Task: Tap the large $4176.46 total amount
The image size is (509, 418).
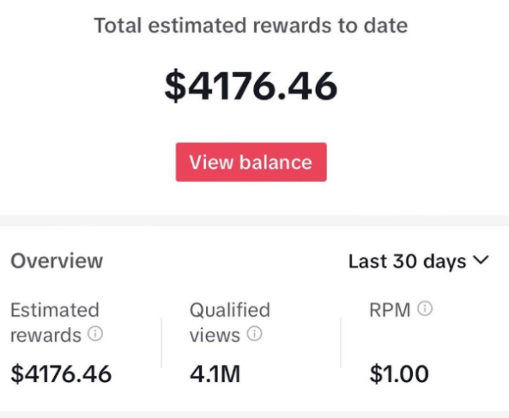Action: point(251,86)
